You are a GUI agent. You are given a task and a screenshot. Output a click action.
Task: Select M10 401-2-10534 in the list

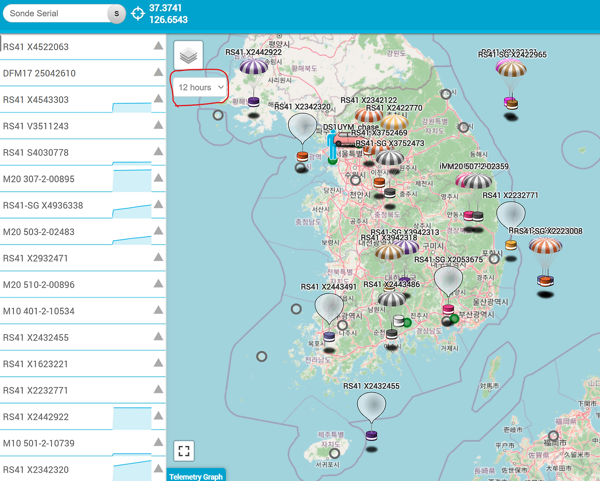[x=83, y=311]
